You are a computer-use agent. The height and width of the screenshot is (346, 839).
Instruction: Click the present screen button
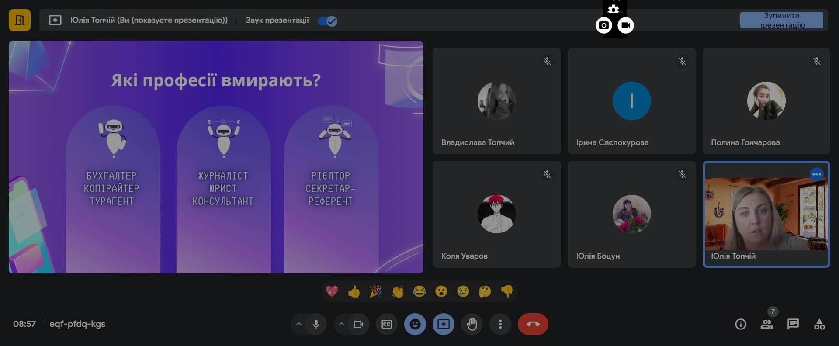coord(444,324)
